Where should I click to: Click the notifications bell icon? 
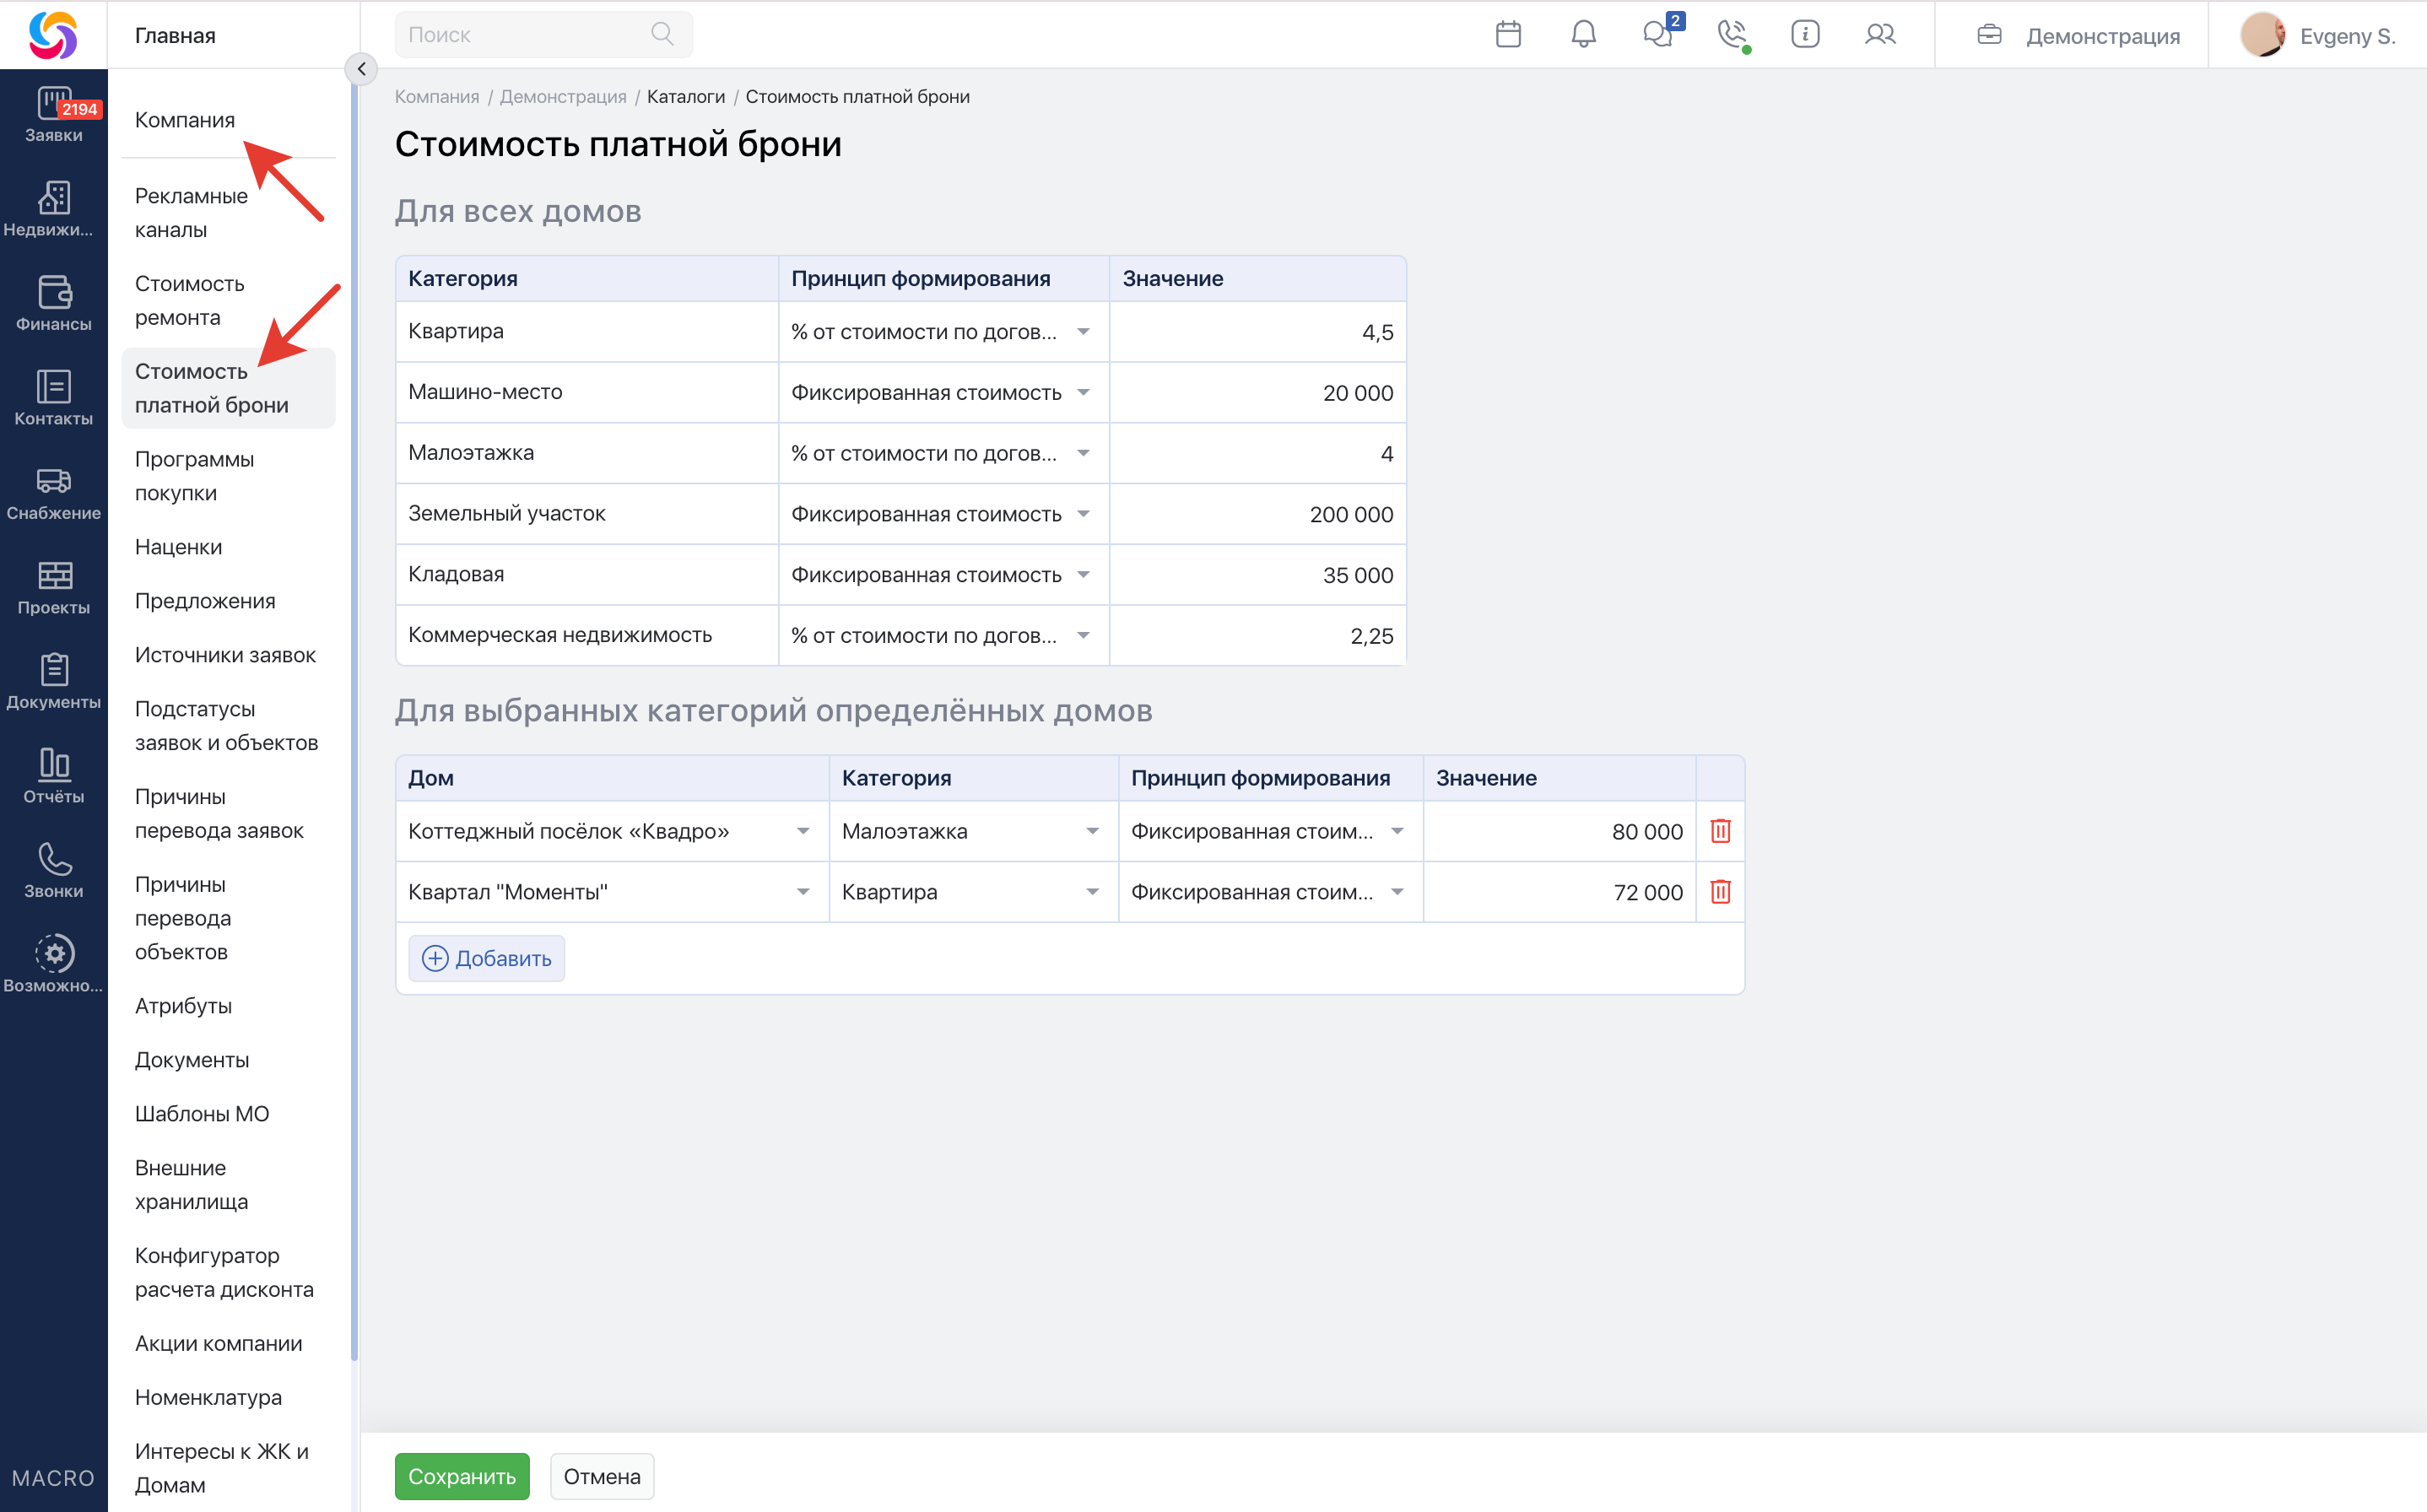tap(1583, 35)
